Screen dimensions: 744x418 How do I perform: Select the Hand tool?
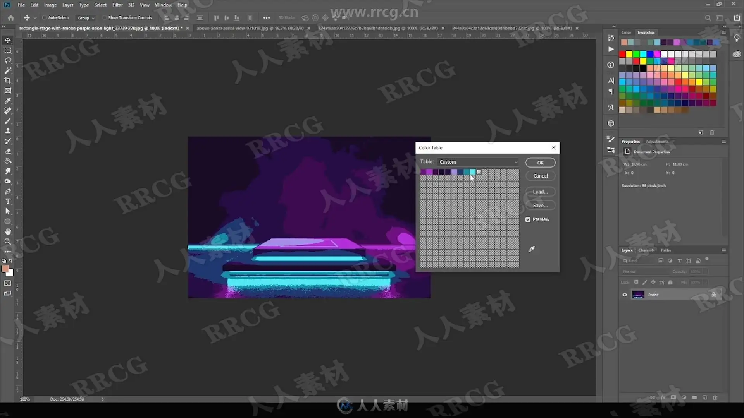tap(8, 231)
